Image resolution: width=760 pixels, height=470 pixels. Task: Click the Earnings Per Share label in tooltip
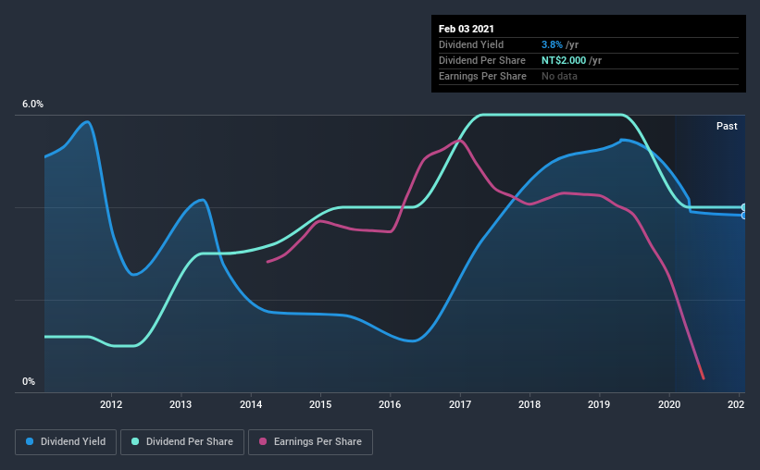482,76
